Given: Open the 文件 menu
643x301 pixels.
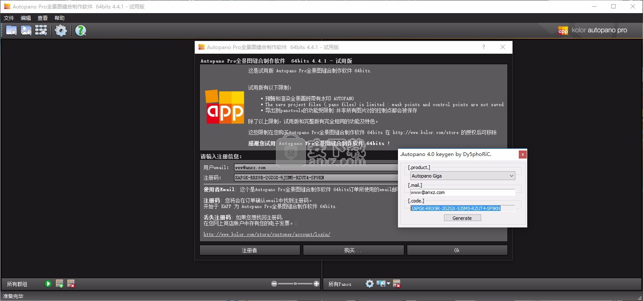Looking at the screenshot, I should coord(9,18).
